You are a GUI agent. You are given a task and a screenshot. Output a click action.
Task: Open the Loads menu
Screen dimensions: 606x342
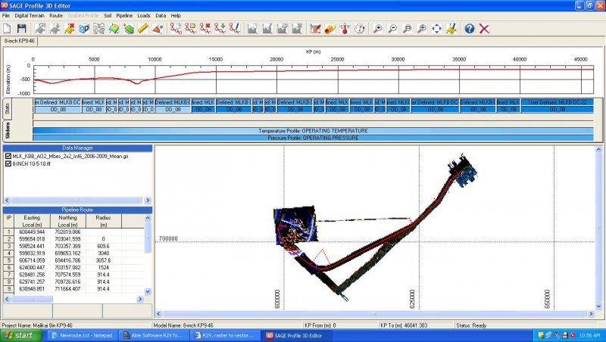pos(143,15)
